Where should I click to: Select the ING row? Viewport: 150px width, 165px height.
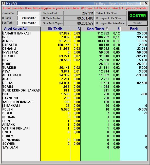pyautogui.click(x=75, y=60)
